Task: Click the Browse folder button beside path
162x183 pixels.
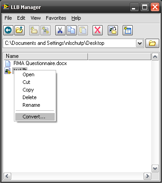Action: tap(152, 44)
